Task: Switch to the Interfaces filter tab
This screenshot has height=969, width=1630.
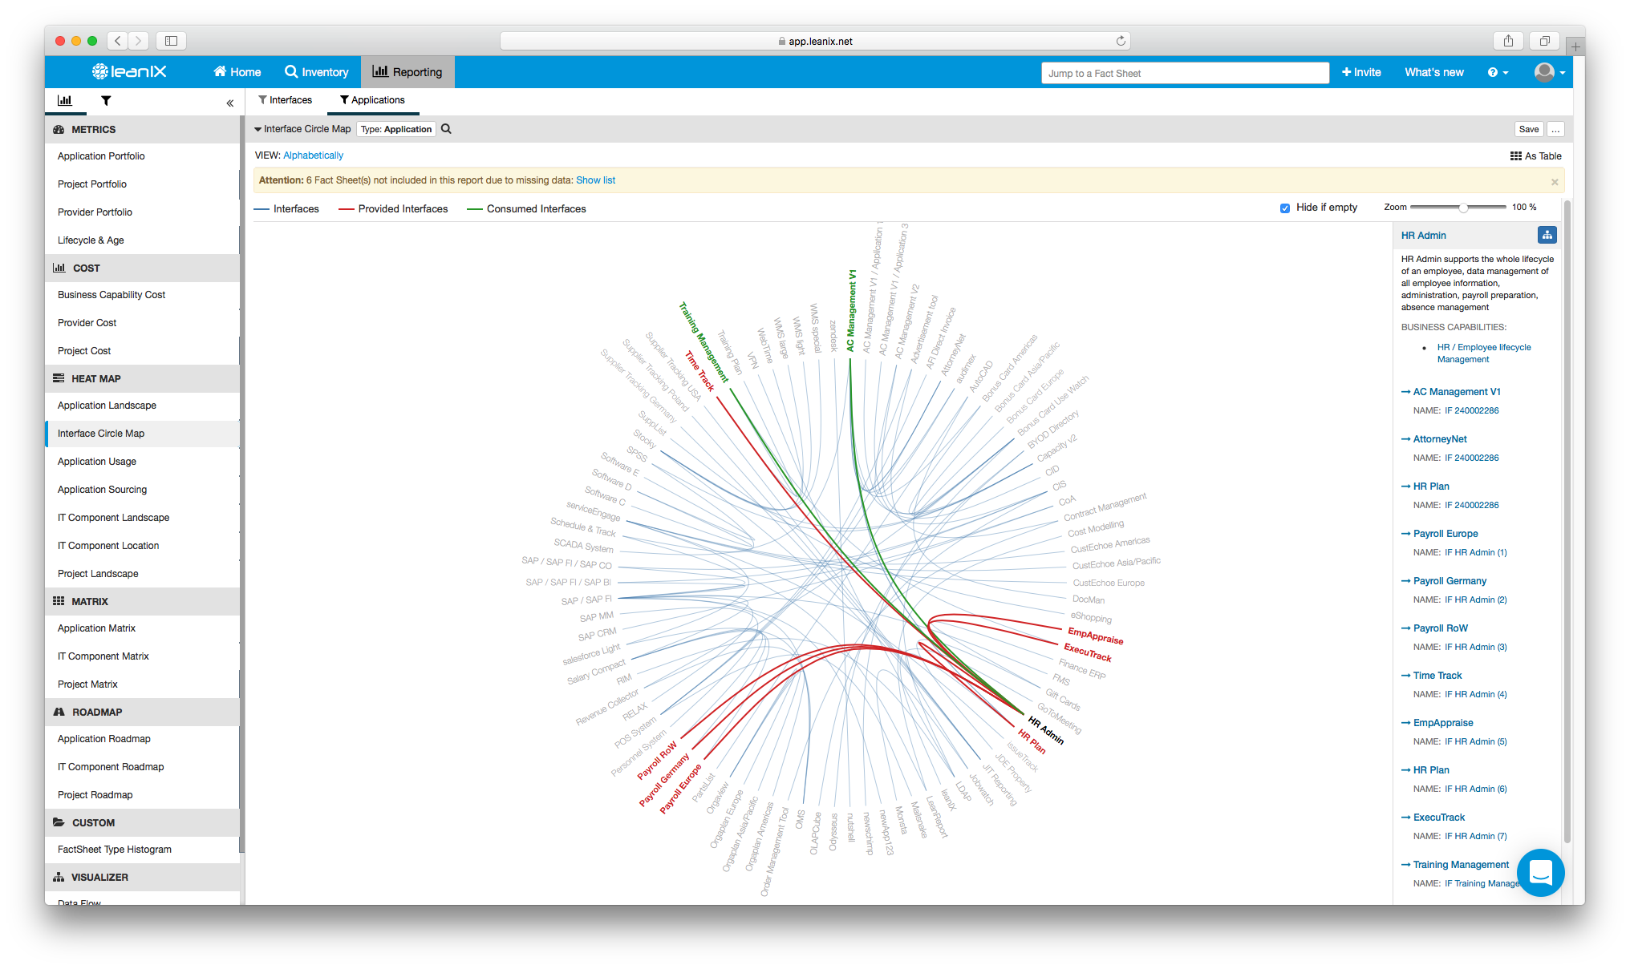Action: coord(286,100)
